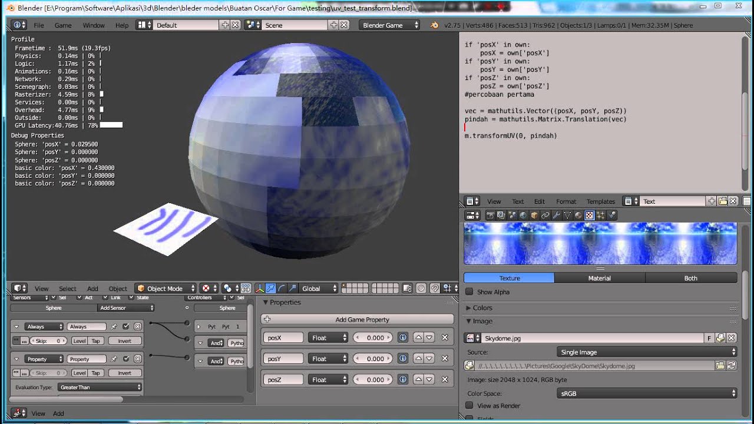The width and height of the screenshot is (754, 424).
Task: Click Level button on Always sensor
Action: pos(79,341)
